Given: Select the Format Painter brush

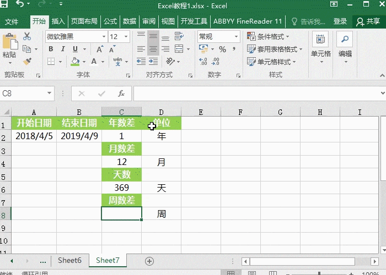Looking at the screenshot, I should coord(27,61).
